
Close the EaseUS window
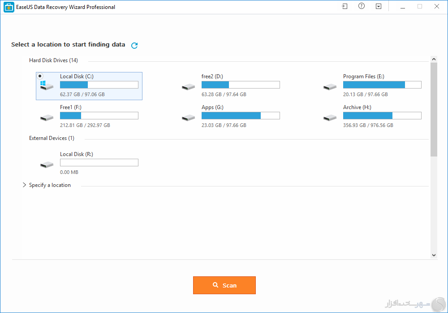[x=436, y=6]
